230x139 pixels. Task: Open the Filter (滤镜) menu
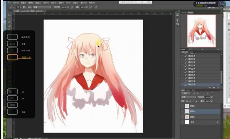pos(61,3)
